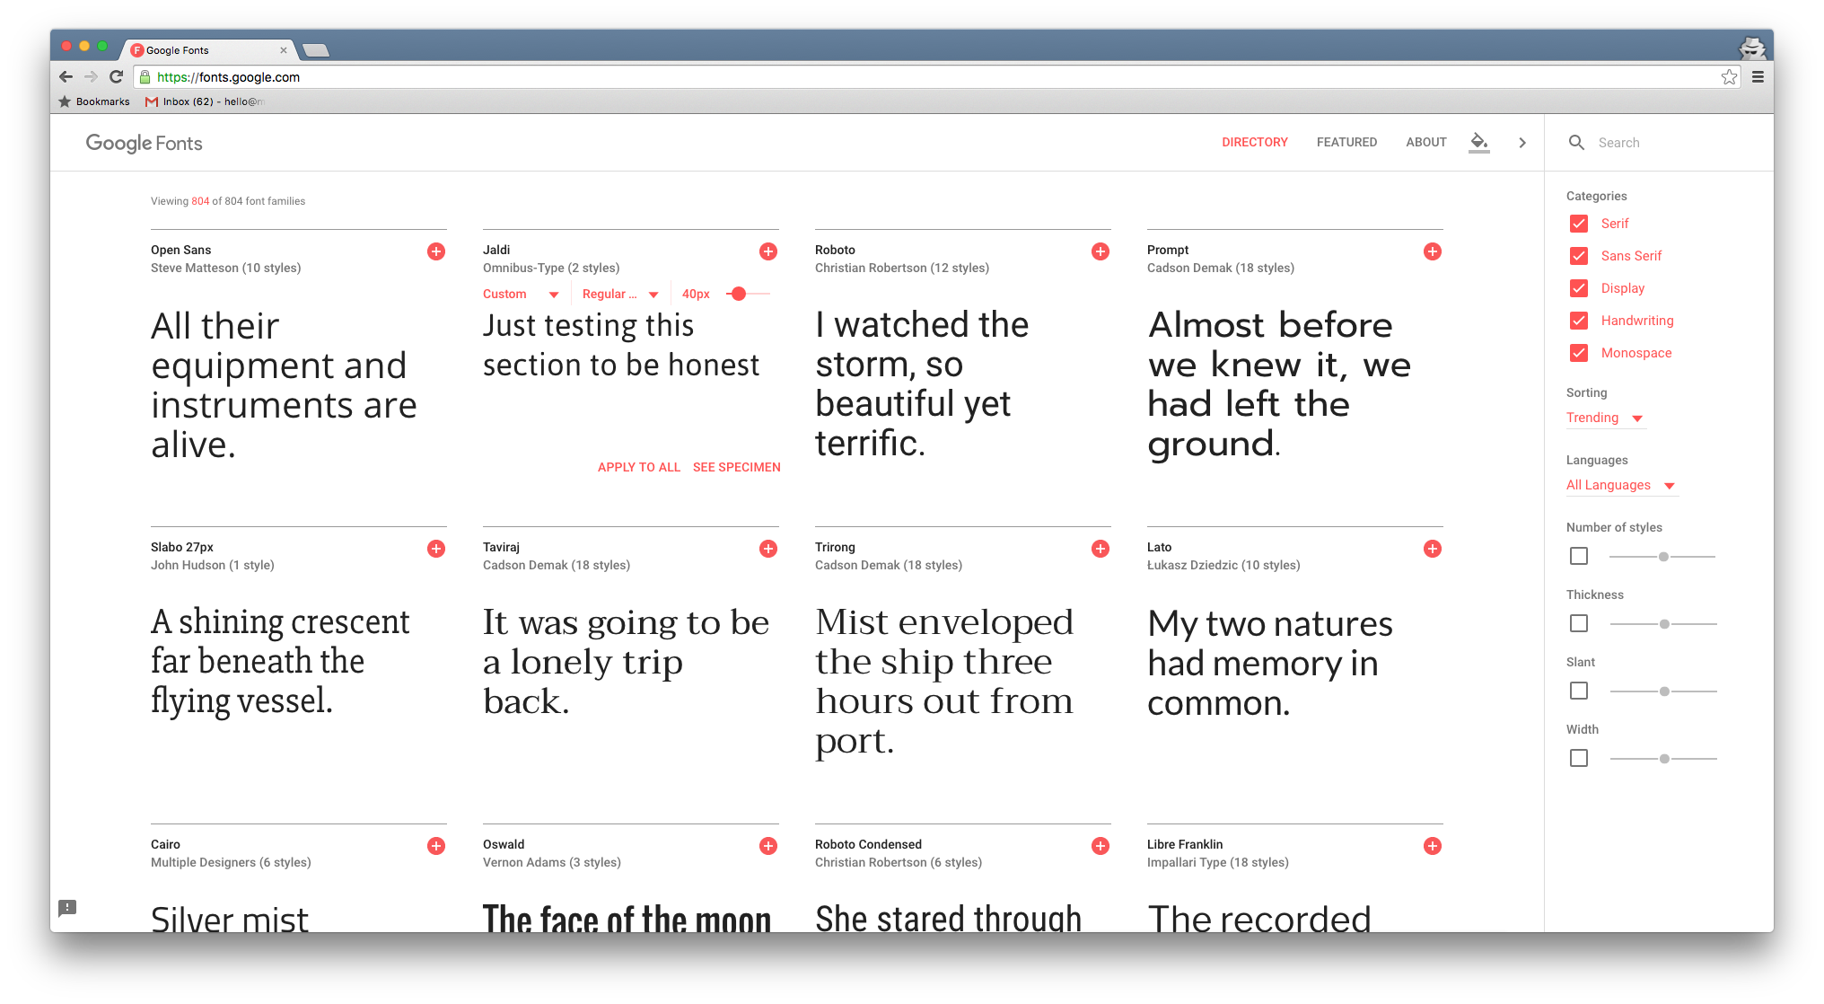Adjust the Width slider handle

1664,759
